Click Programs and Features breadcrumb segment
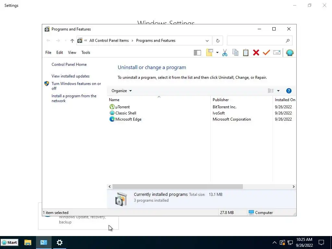Screen dimensions: 332x249 [156, 41]
